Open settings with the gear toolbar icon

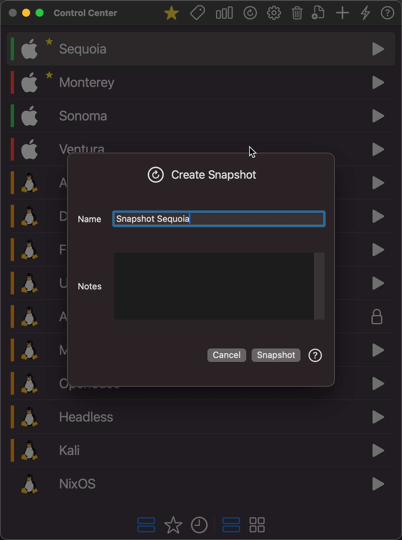[274, 13]
